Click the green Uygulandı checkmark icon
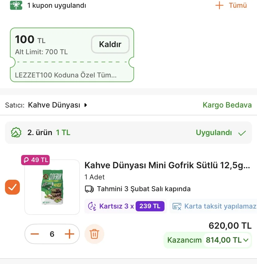This screenshot has height=264, width=257. (242, 133)
